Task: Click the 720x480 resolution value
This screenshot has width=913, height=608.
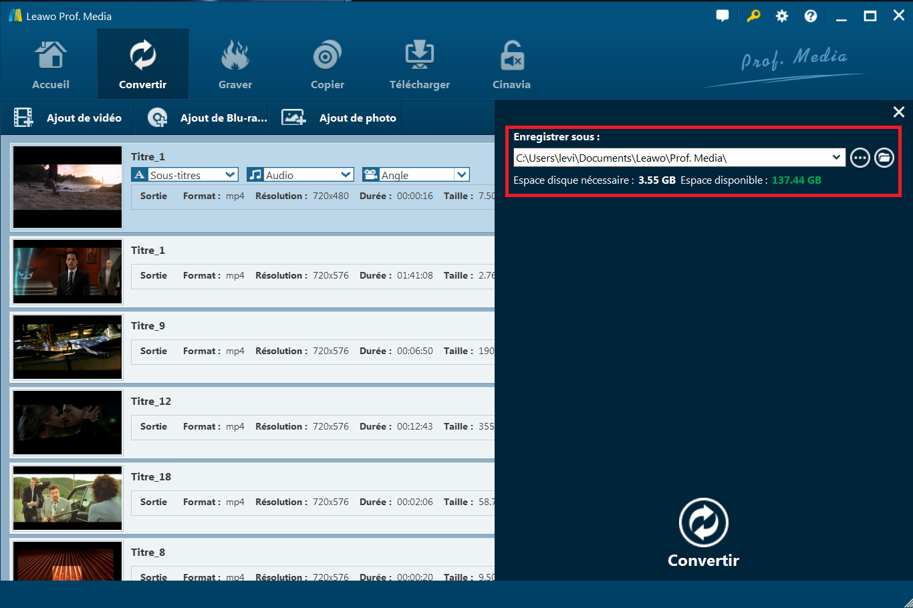Action: pyautogui.click(x=331, y=196)
